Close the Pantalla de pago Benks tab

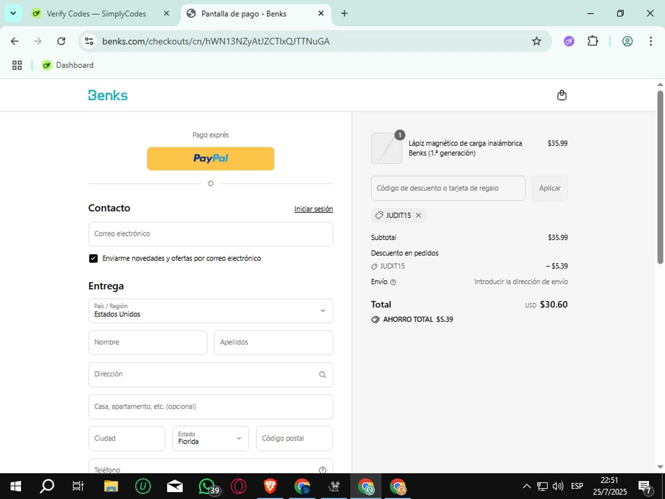[321, 13]
